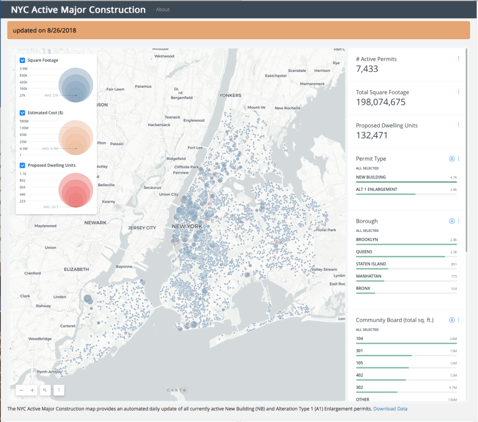This screenshot has width=478, height=422.
Task: Open Total Square Footage widget options menu
Action: pyautogui.click(x=458, y=91)
